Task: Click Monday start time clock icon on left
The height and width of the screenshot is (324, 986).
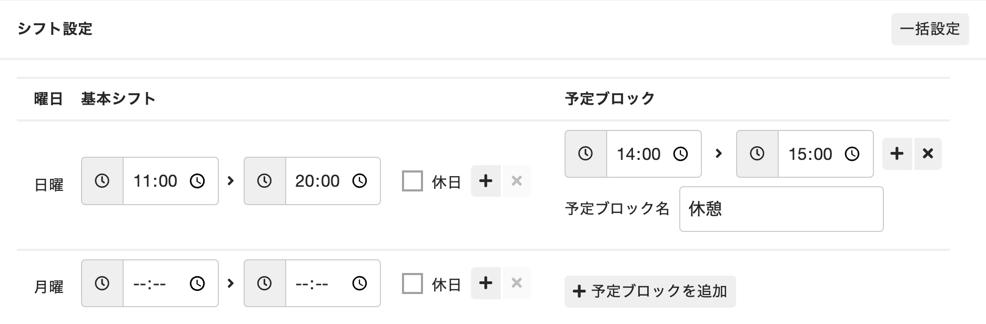Action: tap(102, 283)
